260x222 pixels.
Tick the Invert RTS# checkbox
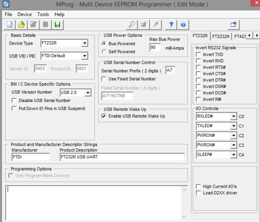pos(198,67)
